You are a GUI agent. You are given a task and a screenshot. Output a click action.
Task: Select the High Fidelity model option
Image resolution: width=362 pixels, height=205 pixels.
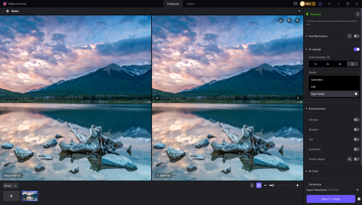coord(334,94)
